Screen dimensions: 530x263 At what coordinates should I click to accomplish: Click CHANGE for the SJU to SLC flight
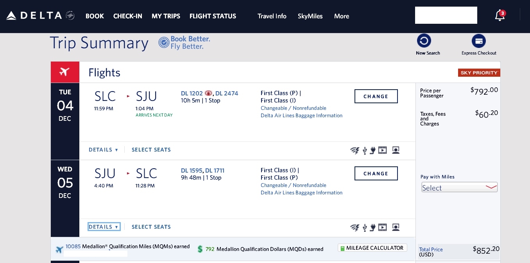coord(376,173)
